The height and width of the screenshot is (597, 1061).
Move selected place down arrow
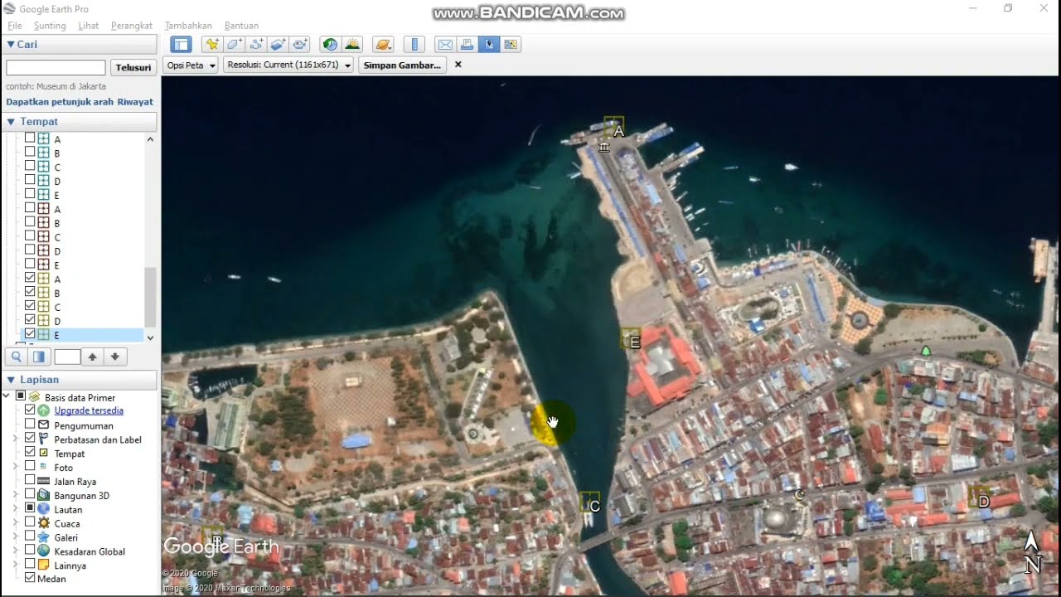[115, 357]
